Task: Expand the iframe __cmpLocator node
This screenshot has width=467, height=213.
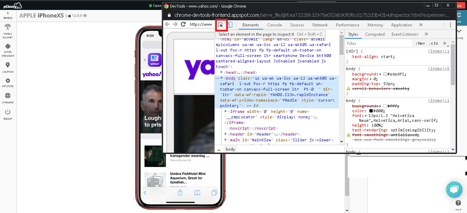Action: (226, 111)
